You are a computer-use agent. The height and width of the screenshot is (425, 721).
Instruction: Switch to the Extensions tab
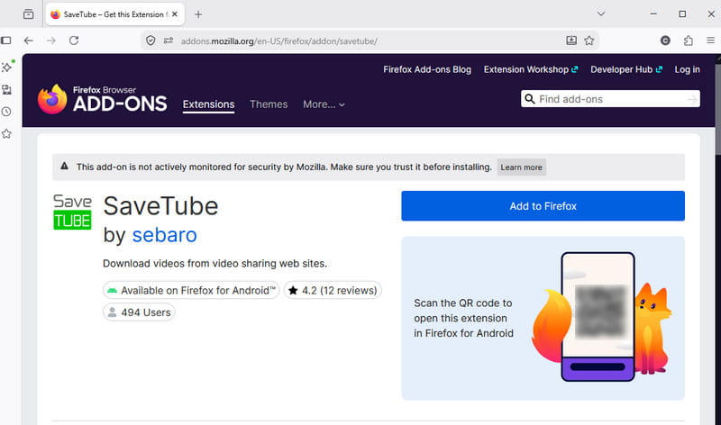[208, 104]
